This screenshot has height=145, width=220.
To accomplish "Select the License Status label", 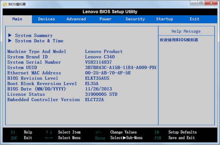I will pyautogui.click(x=26, y=94).
